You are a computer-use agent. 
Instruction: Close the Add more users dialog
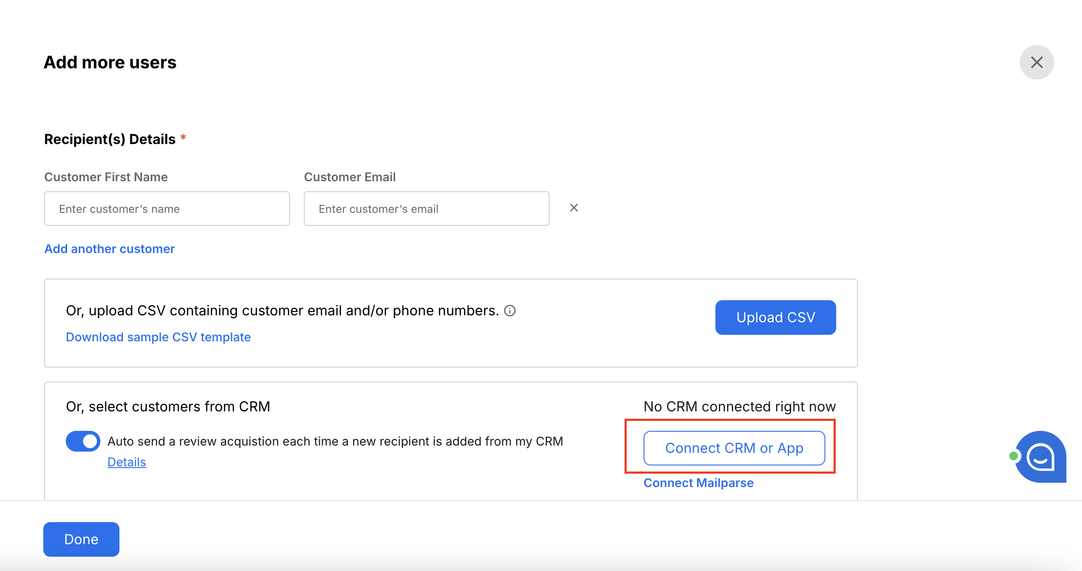[x=1037, y=62]
